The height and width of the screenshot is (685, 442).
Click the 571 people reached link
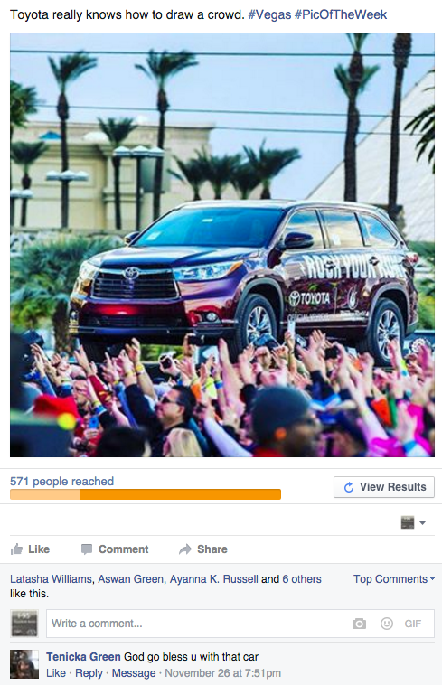pos(61,482)
